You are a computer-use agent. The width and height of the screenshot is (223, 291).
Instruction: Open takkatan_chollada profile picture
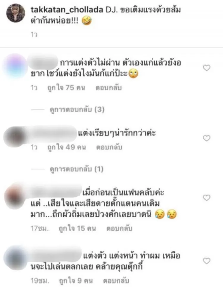tap(15, 13)
